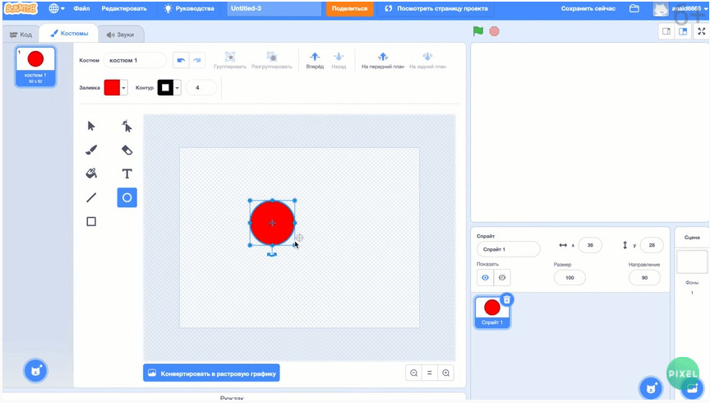This screenshot has height=403, width=710.
Task: Click the green flag to run
Action: pos(477,31)
